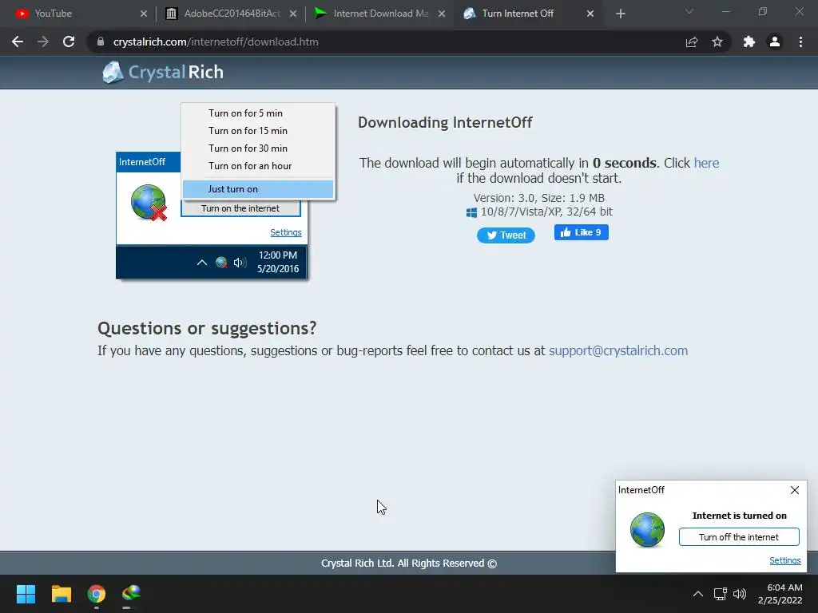
Task: Click the 'Version: 3.0, Size: 1.9 MB' text
Action: point(539,198)
